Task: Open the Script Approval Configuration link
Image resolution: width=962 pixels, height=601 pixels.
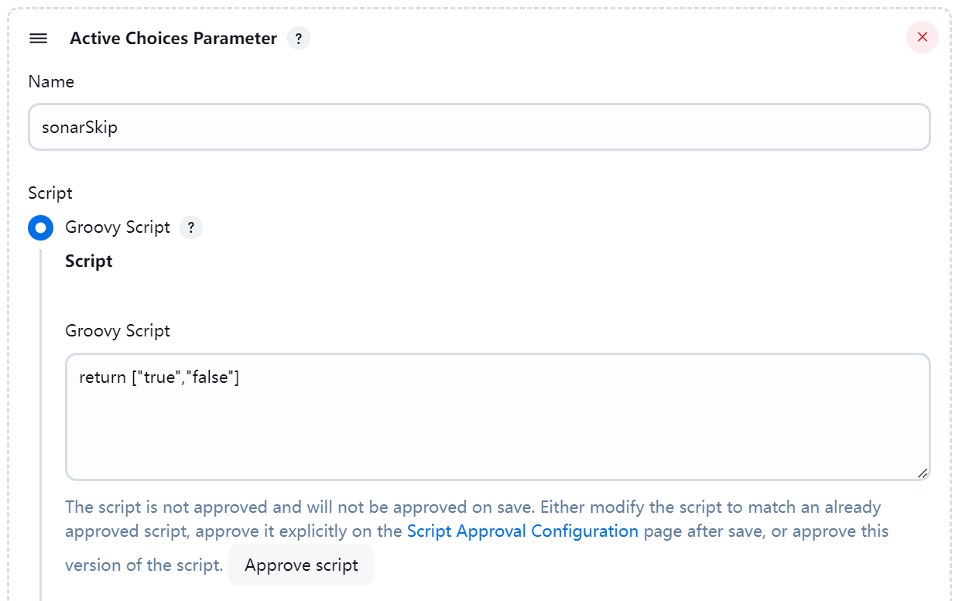Action: 522,531
